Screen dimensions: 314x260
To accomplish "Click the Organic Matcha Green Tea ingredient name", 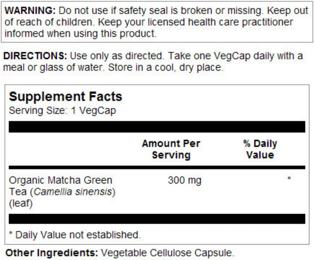I will pyautogui.click(x=60, y=180).
